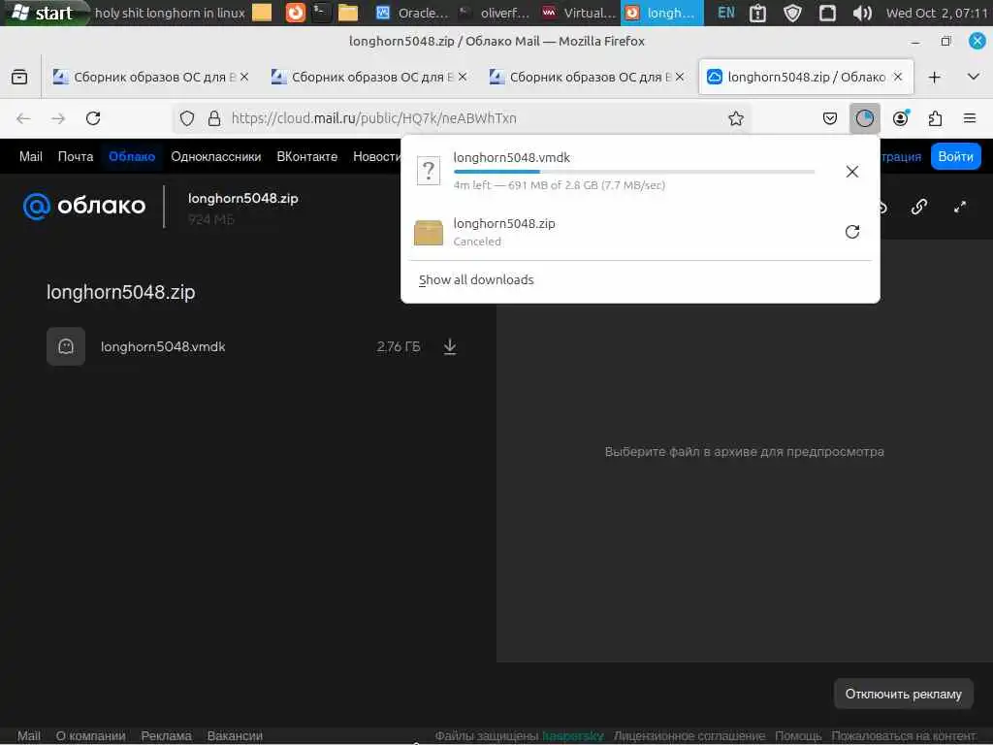Screen dimensions: 993x745
Task: Click the kaspersky link in footer
Action: click(x=572, y=735)
